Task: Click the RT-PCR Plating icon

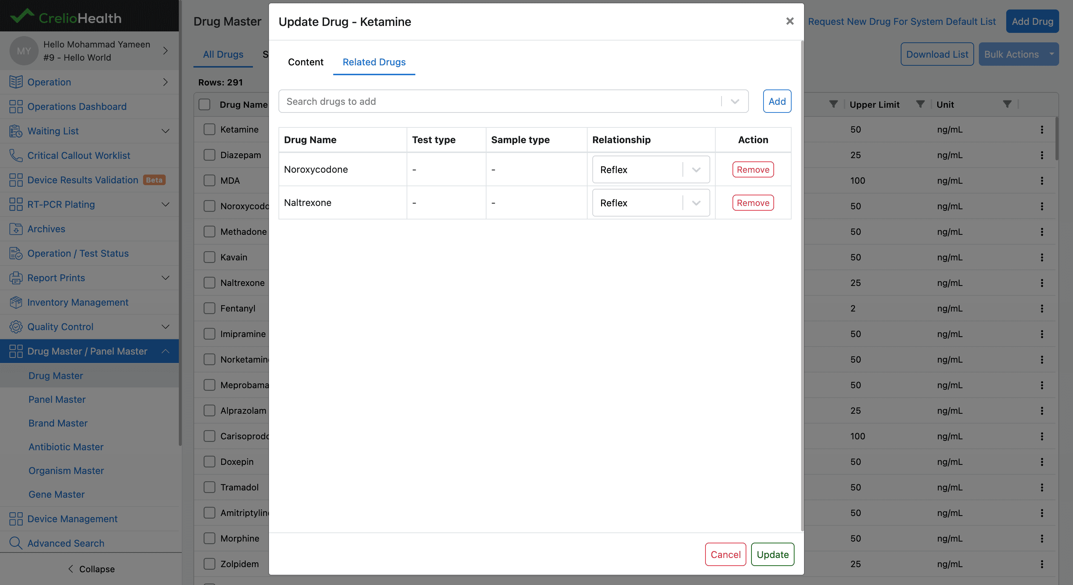Action: coord(16,204)
